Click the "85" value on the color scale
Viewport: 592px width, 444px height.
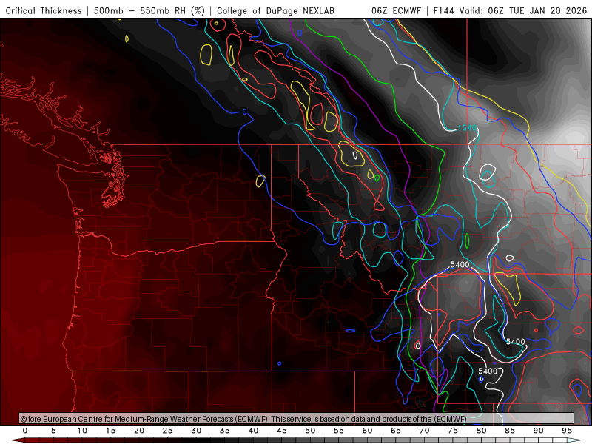(x=510, y=431)
